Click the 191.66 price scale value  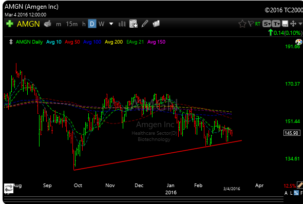[293, 47]
